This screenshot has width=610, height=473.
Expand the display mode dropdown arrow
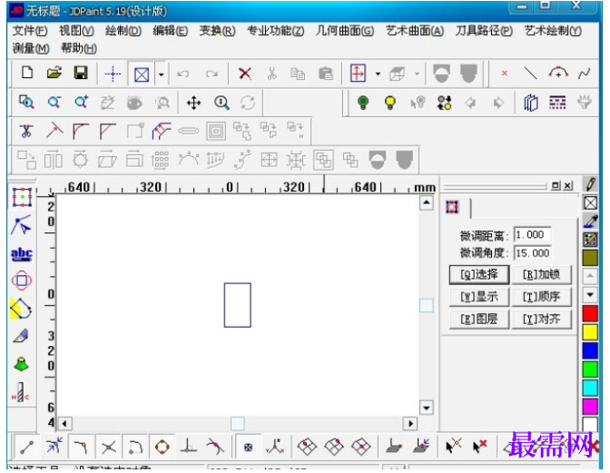click(161, 74)
